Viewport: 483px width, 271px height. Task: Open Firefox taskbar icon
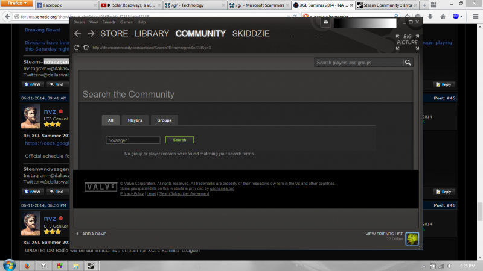(27, 266)
